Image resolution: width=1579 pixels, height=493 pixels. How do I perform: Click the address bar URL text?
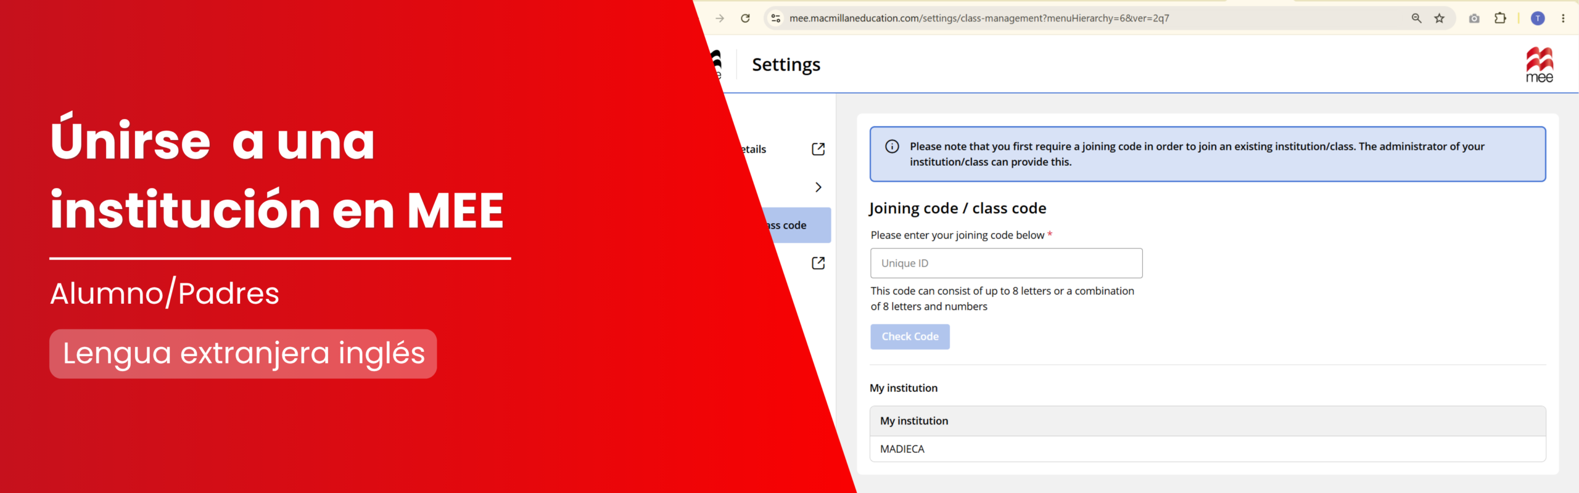[x=979, y=18]
